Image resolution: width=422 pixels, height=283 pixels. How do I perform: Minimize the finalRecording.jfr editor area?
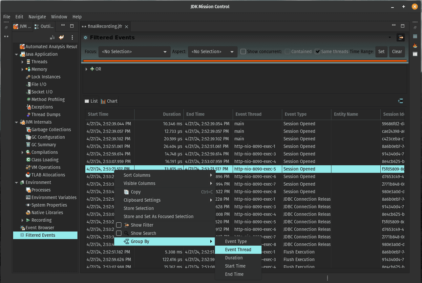[x=394, y=26]
